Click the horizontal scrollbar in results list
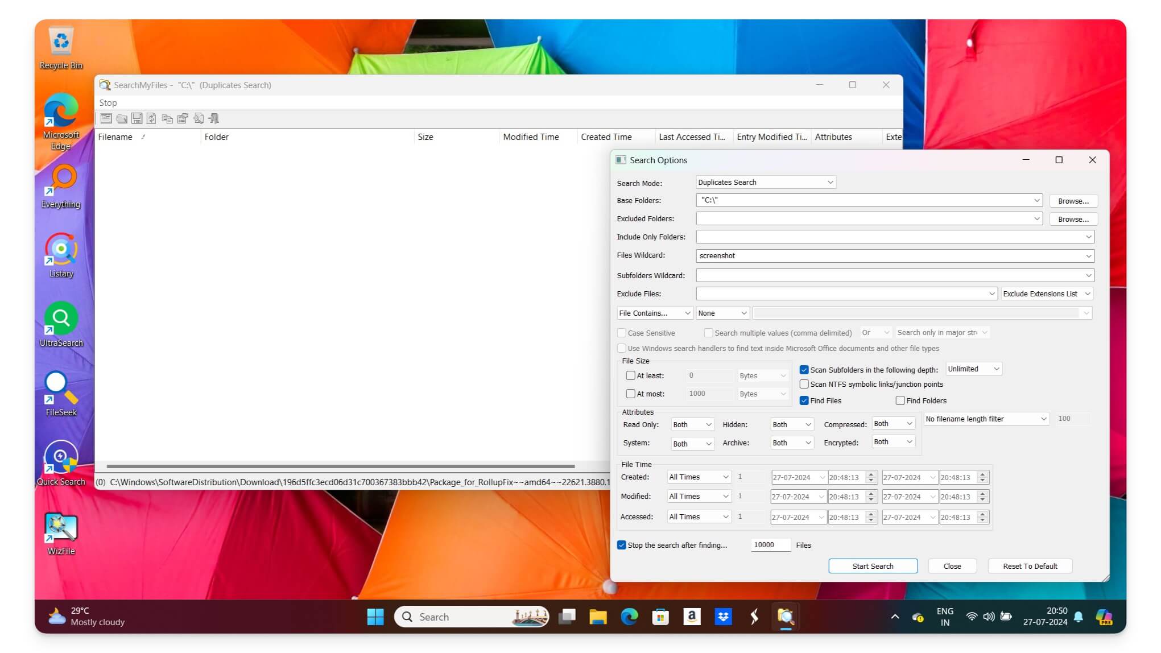This screenshot has height=653, width=1161. pyautogui.click(x=340, y=466)
